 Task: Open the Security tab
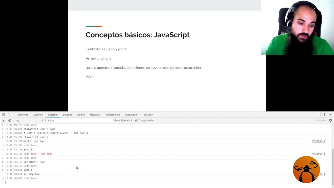[x=148, y=115]
